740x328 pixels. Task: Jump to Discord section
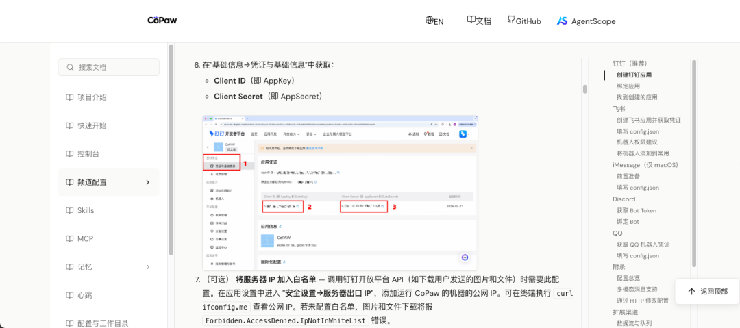[624, 199]
